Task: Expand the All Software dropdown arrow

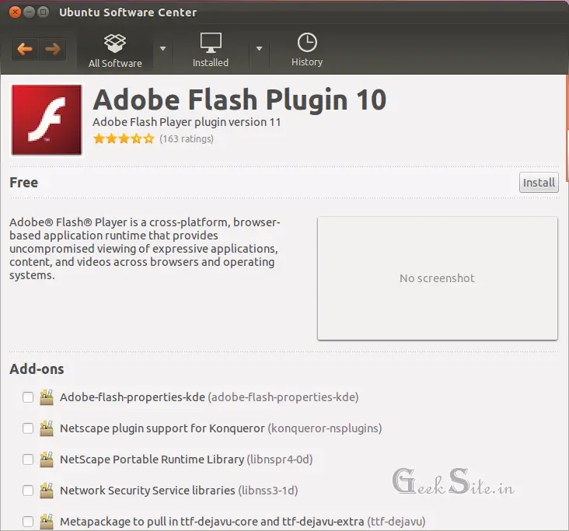Action: point(163,48)
